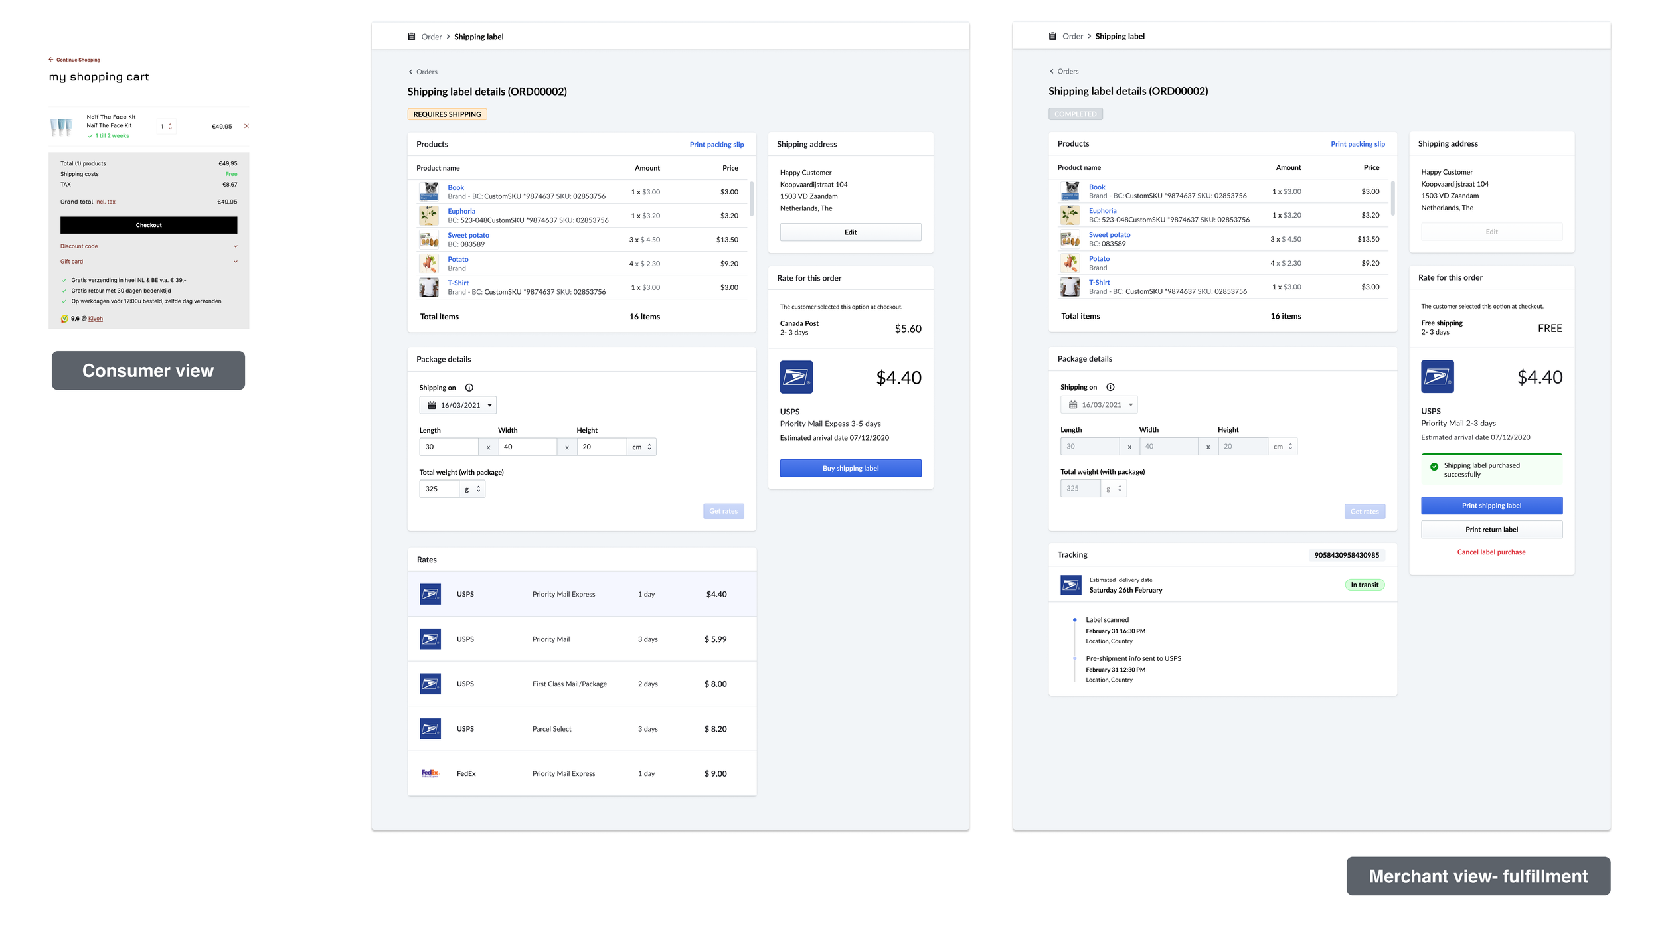
Task: Click the clipboard icon in the Order breadcrumb
Action: point(410,36)
